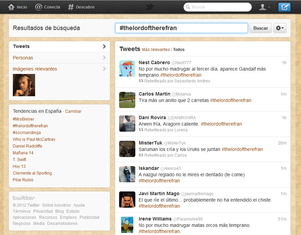301x235 pixels.
Task: Click the Términos footer link
Action: click(22, 211)
